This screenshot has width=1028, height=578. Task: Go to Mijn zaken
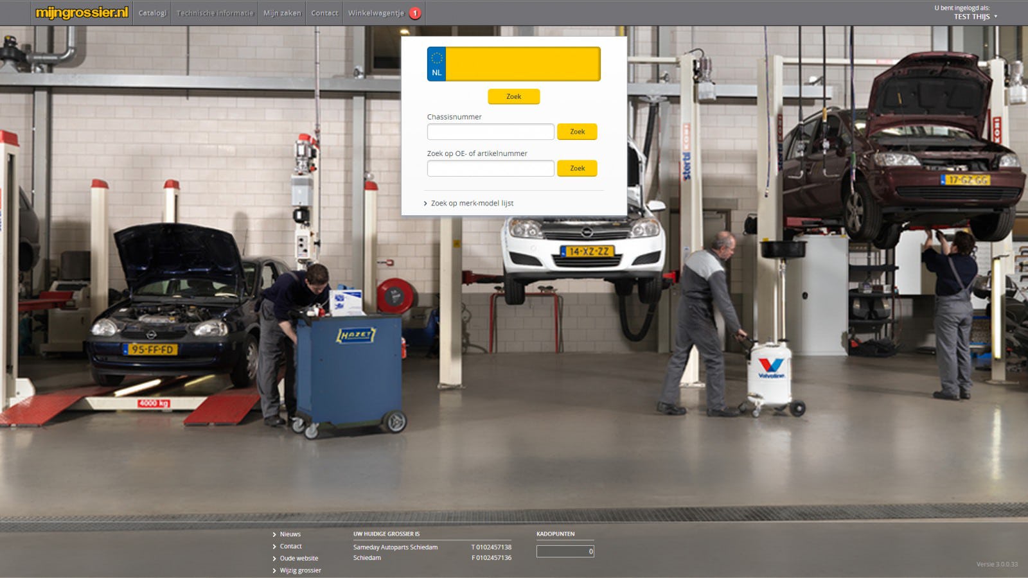pos(282,13)
